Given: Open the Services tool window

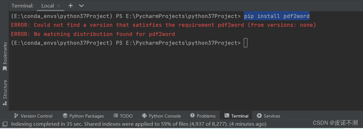Looking at the screenshot, I should tap(268, 116).
